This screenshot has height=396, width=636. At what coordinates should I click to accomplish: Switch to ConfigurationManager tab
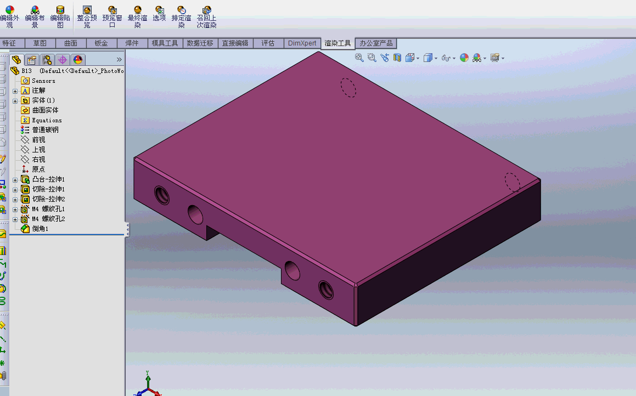click(47, 60)
